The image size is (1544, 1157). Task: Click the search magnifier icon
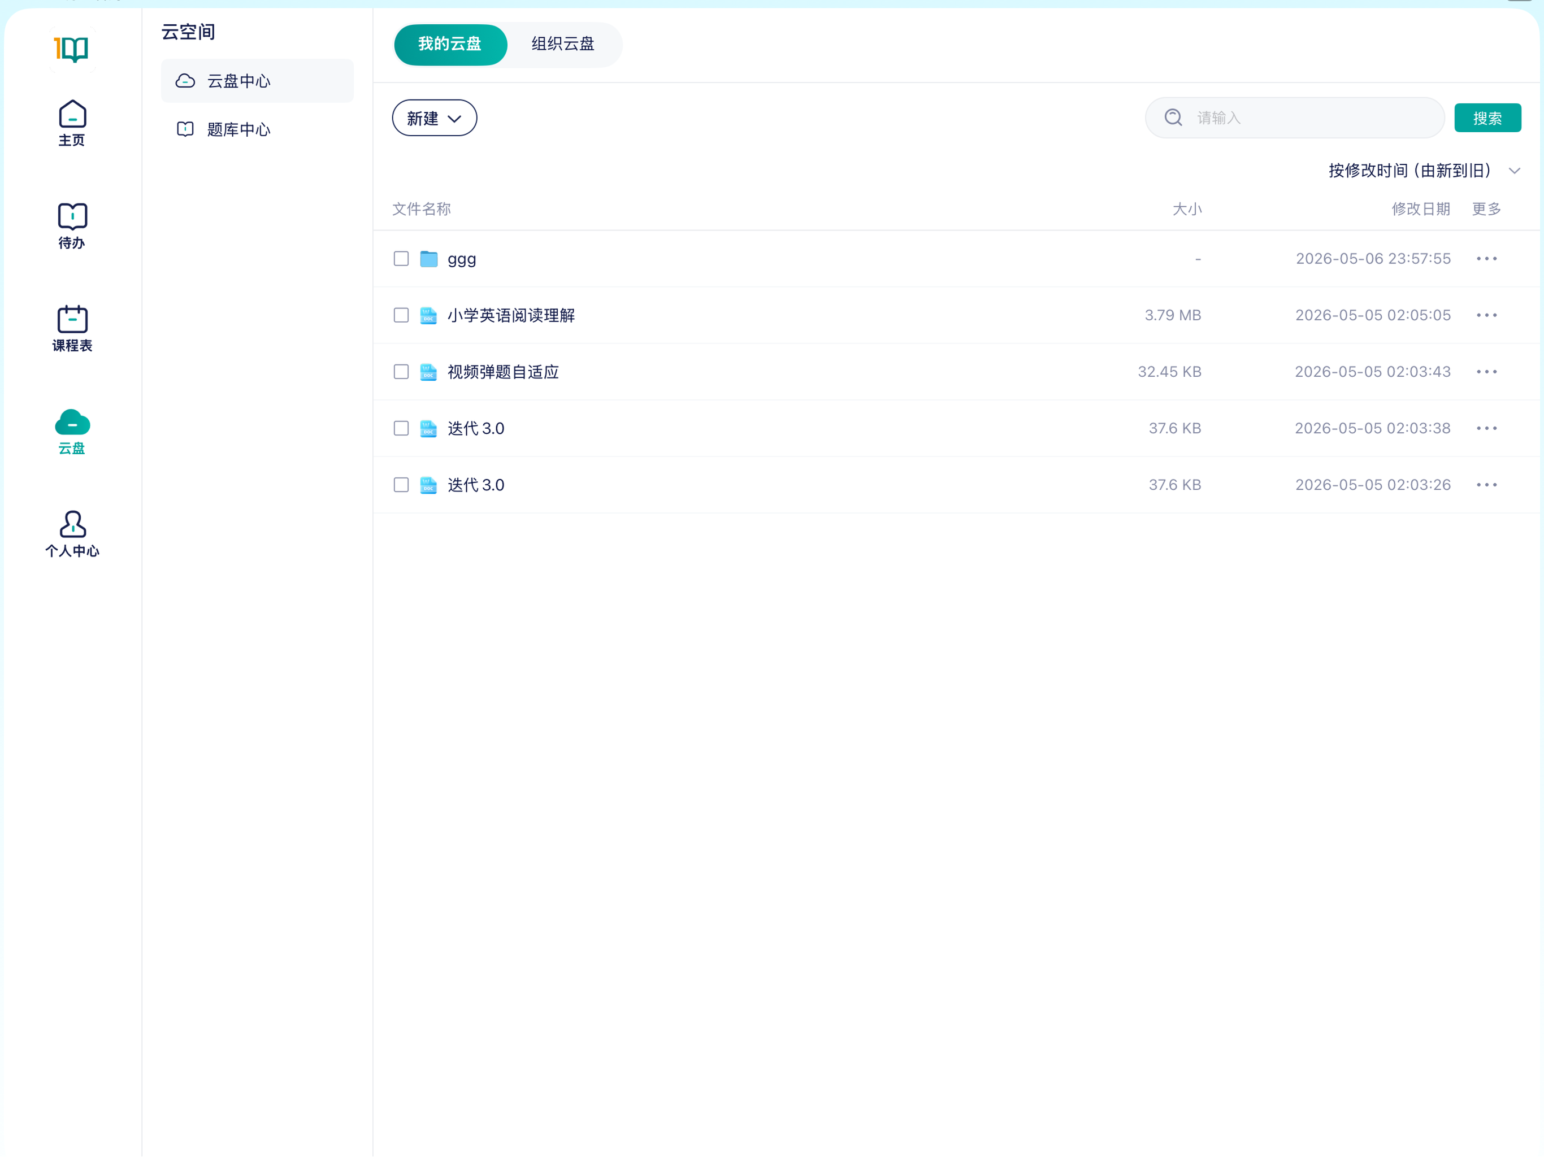[x=1173, y=118]
